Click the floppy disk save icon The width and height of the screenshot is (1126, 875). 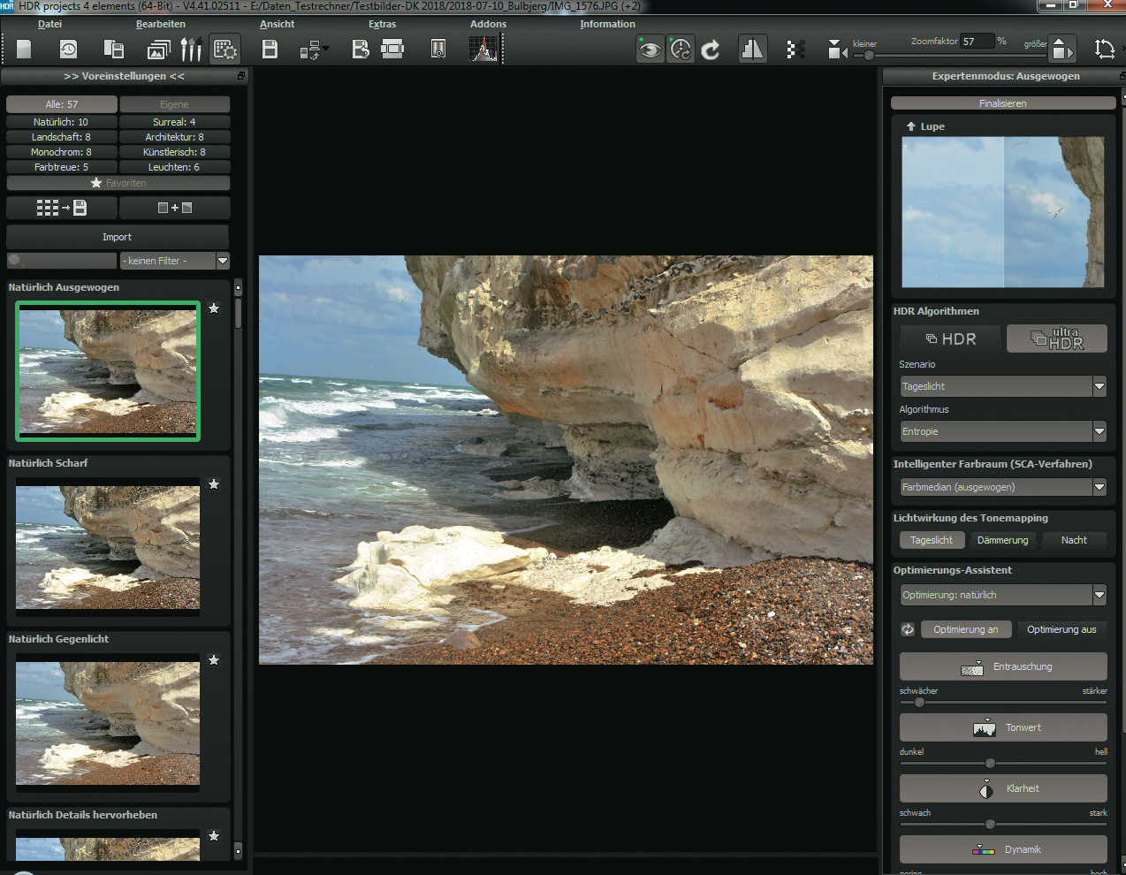coord(270,49)
